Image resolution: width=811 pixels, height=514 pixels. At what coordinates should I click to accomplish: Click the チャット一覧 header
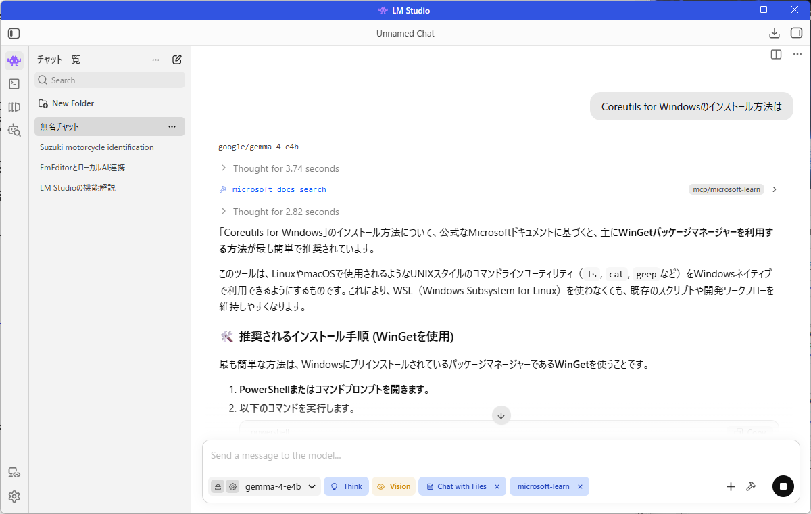click(x=59, y=60)
